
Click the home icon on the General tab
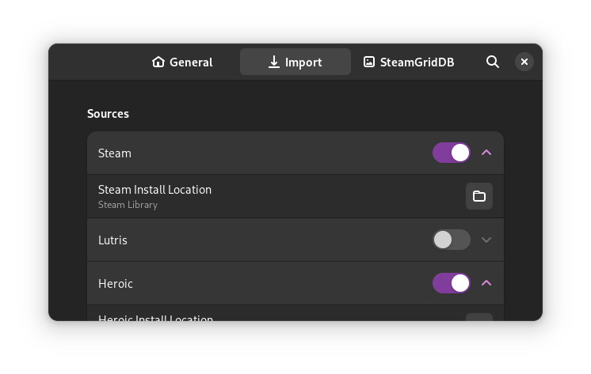coord(158,62)
